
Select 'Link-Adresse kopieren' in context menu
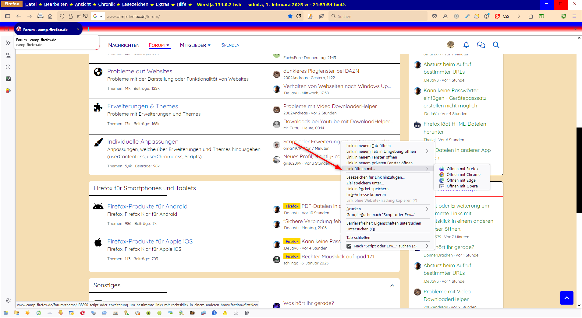coord(366,195)
